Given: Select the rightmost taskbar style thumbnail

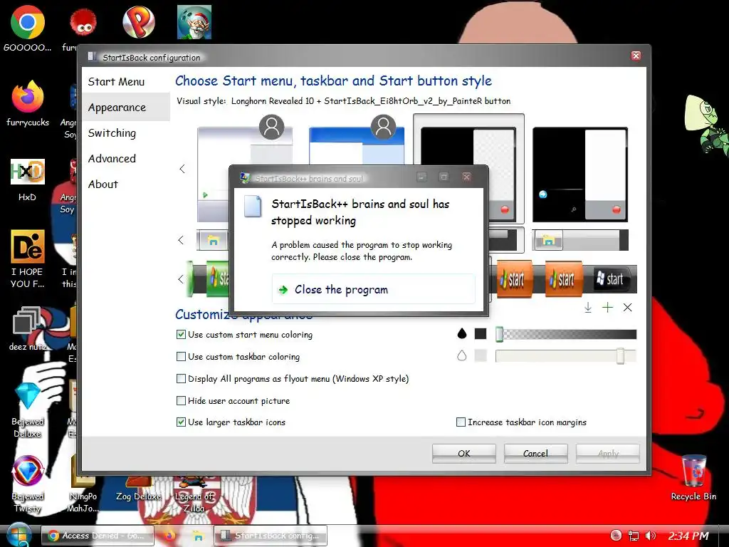Looking at the screenshot, I should click(579, 241).
